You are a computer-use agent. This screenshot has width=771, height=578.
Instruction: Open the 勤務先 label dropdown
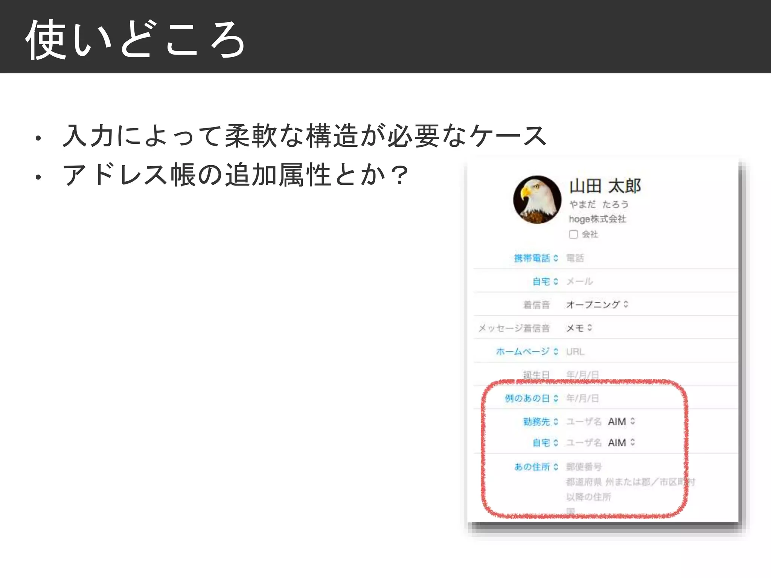(x=541, y=421)
